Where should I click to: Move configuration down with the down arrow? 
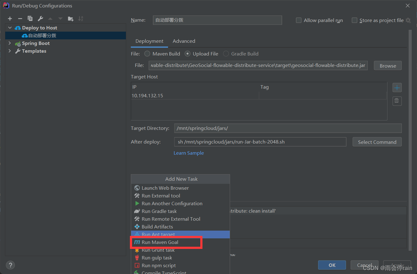coord(60,19)
